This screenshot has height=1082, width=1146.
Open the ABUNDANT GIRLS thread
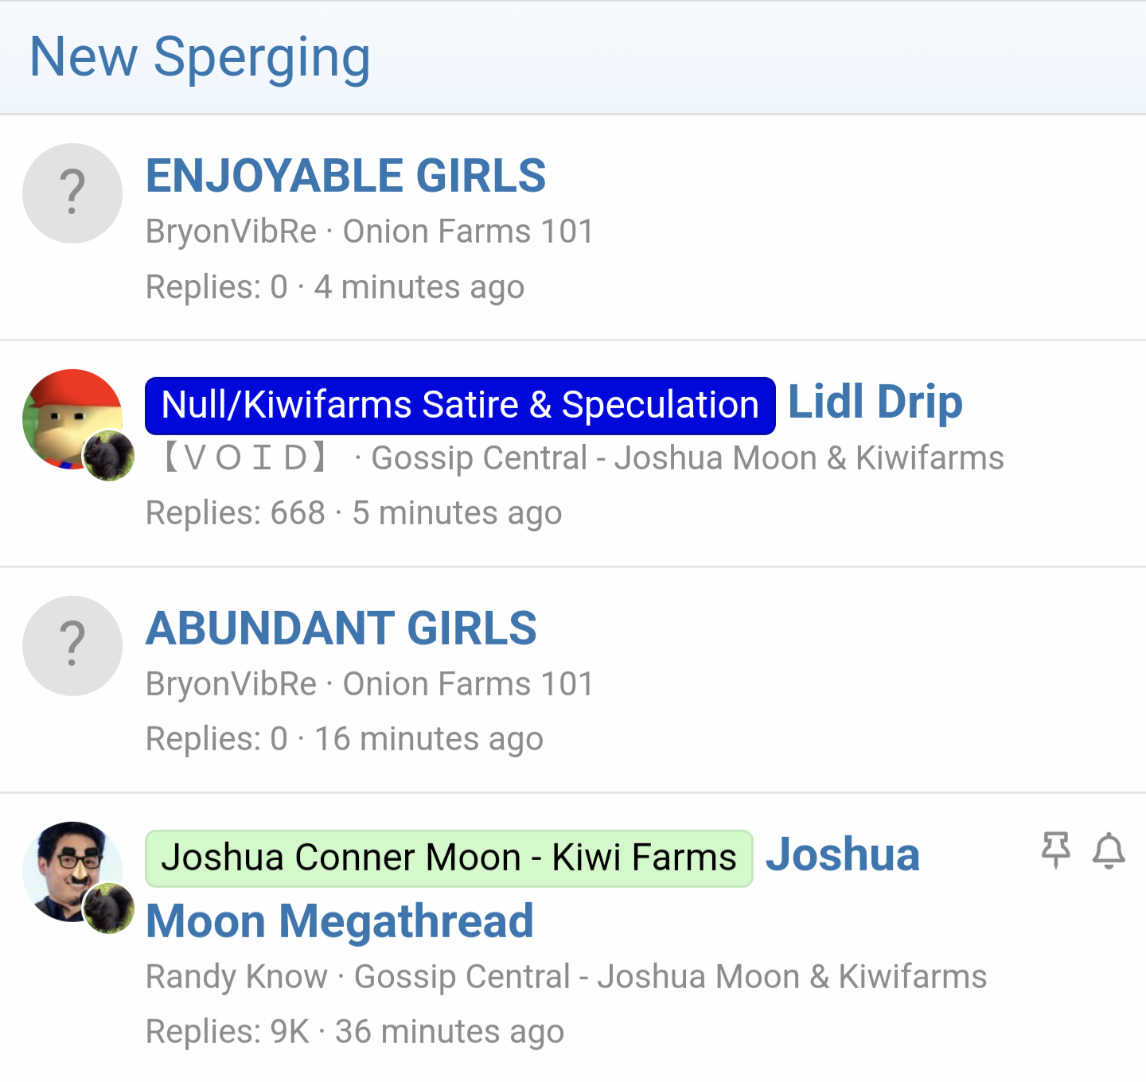click(x=341, y=629)
